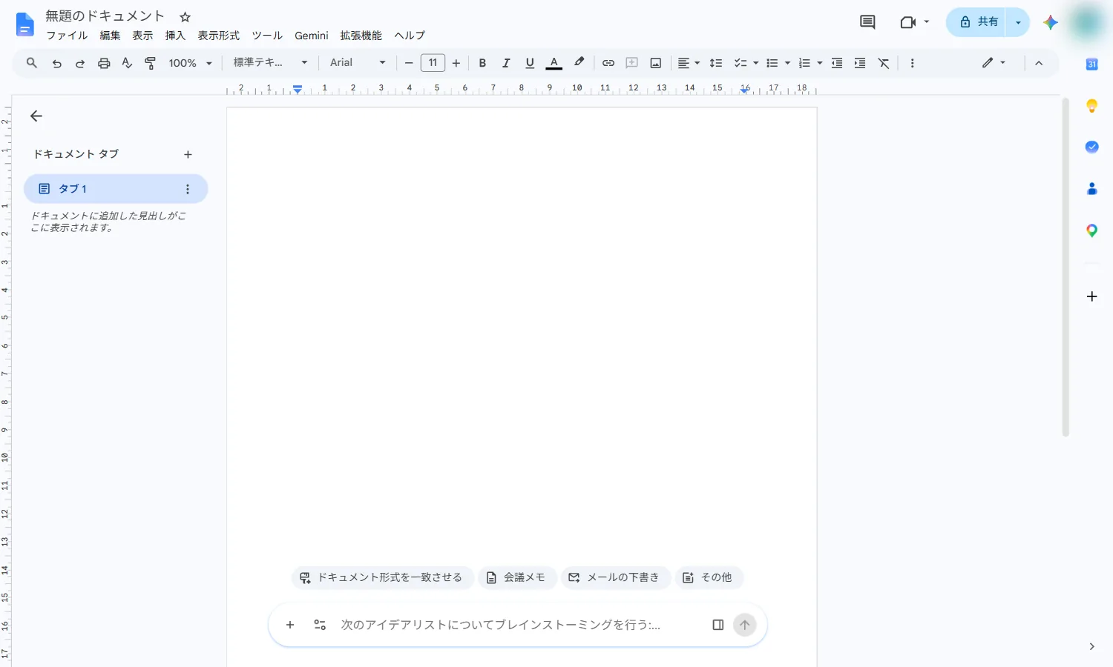The width and height of the screenshot is (1113, 667).
Task: Open share quick actions arrow
Action: (x=1018, y=22)
